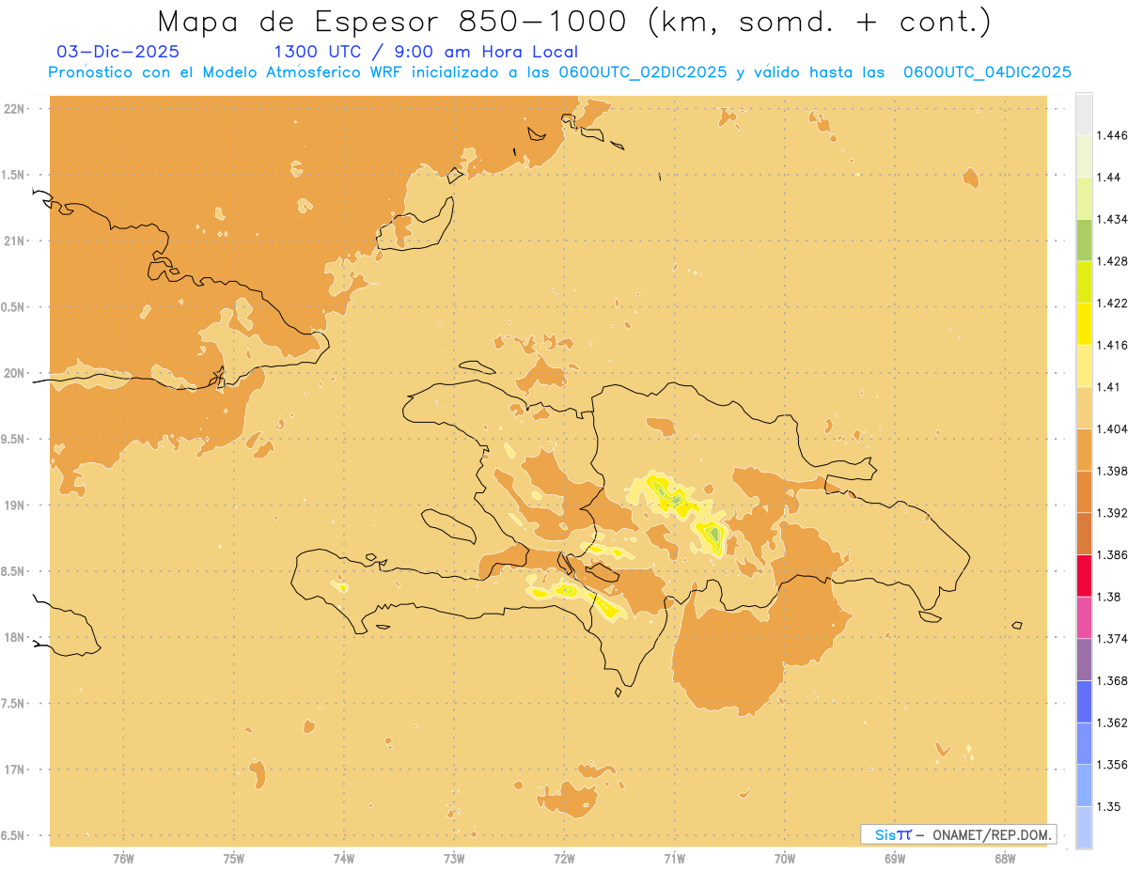Viewport: 1128px width, 871px height.
Task: Click the latitude label '22N'
Action: (14, 109)
